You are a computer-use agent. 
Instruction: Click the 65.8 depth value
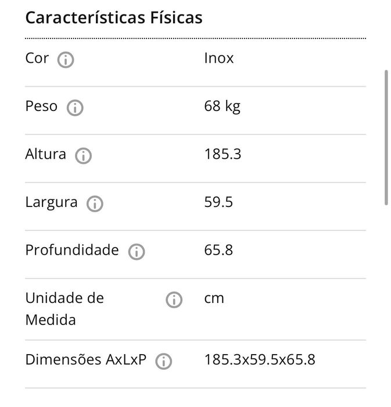pyautogui.click(x=218, y=250)
